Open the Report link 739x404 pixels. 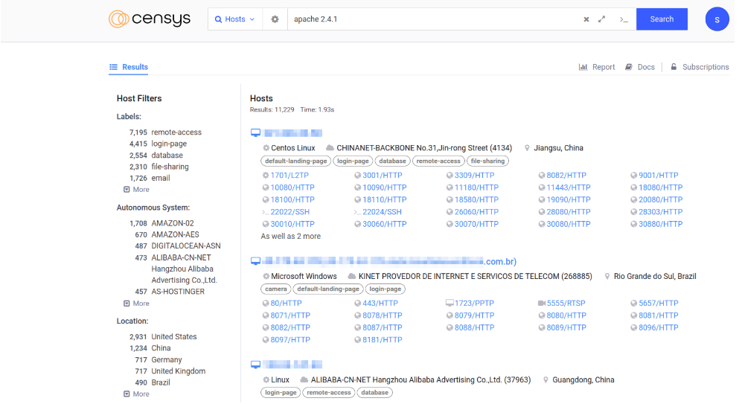(597, 67)
